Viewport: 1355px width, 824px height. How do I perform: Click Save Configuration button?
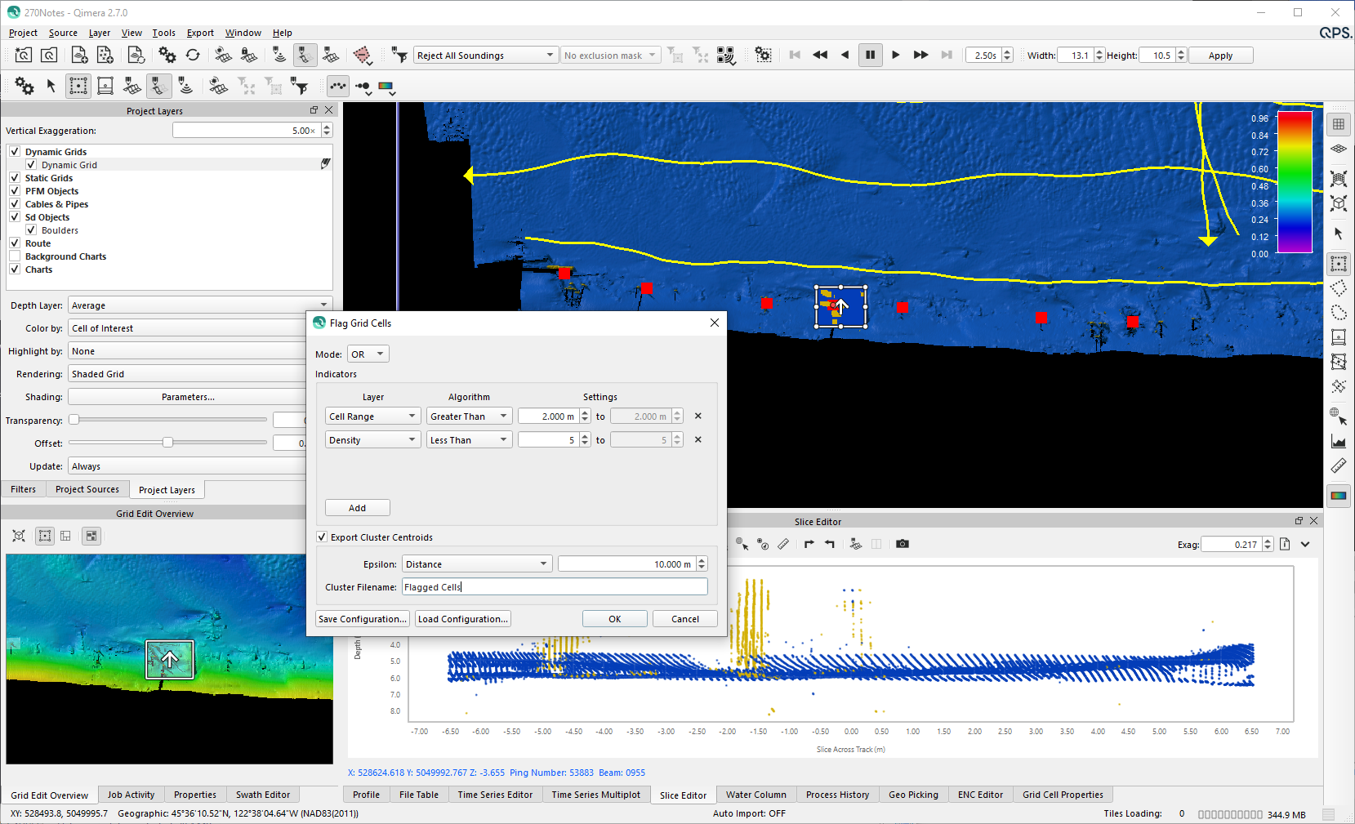[362, 619]
